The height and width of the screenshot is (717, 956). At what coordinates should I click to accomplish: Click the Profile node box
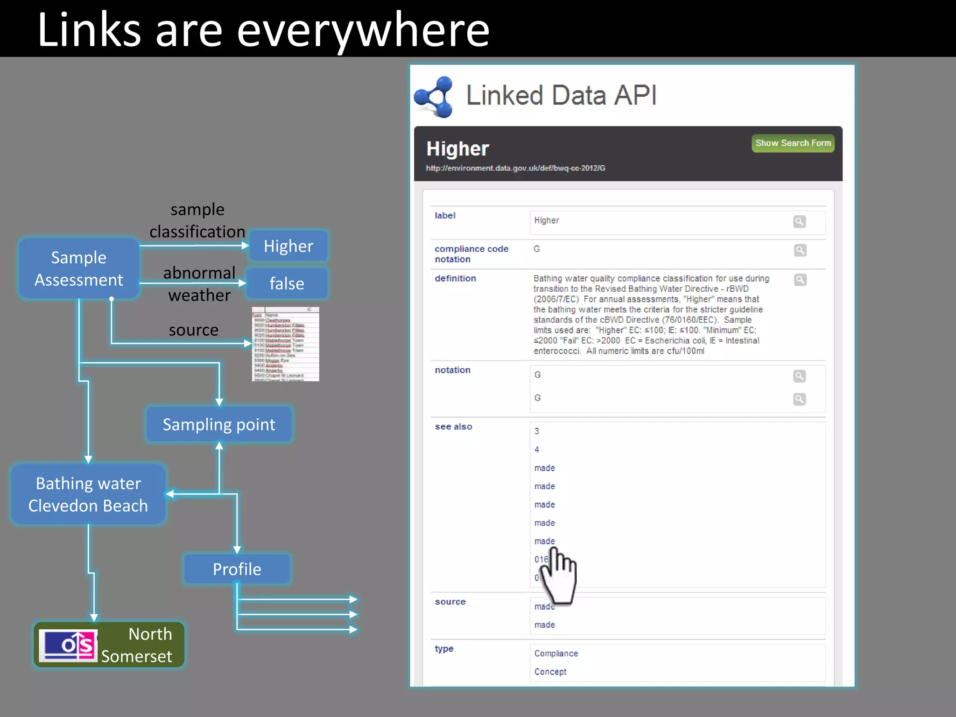click(x=237, y=569)
